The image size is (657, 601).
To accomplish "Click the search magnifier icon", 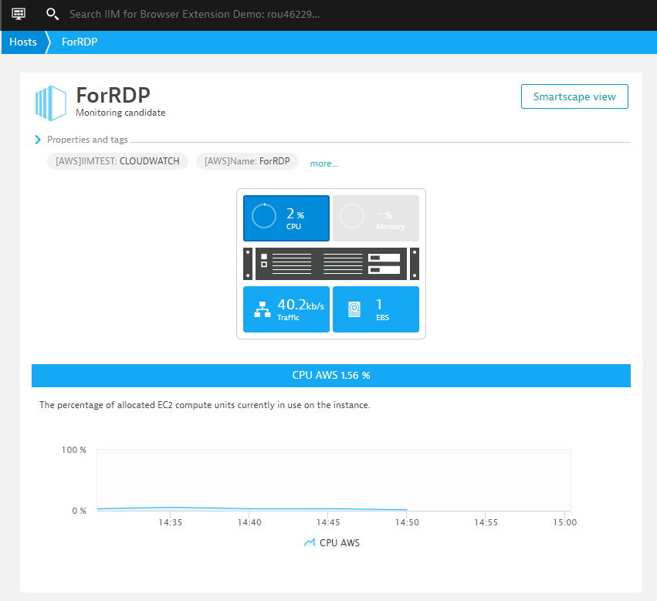I will coord(52,14).
